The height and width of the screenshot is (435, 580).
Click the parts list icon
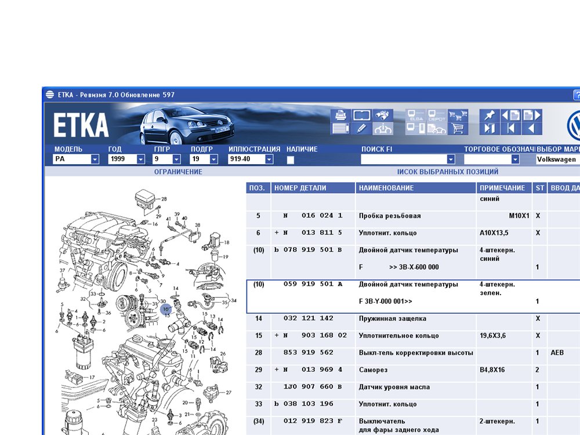click(x=340, y=129)
